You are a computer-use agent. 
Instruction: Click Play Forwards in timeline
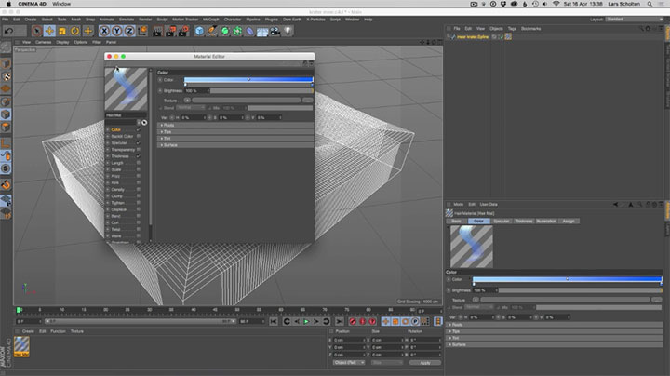click(306, 321)
